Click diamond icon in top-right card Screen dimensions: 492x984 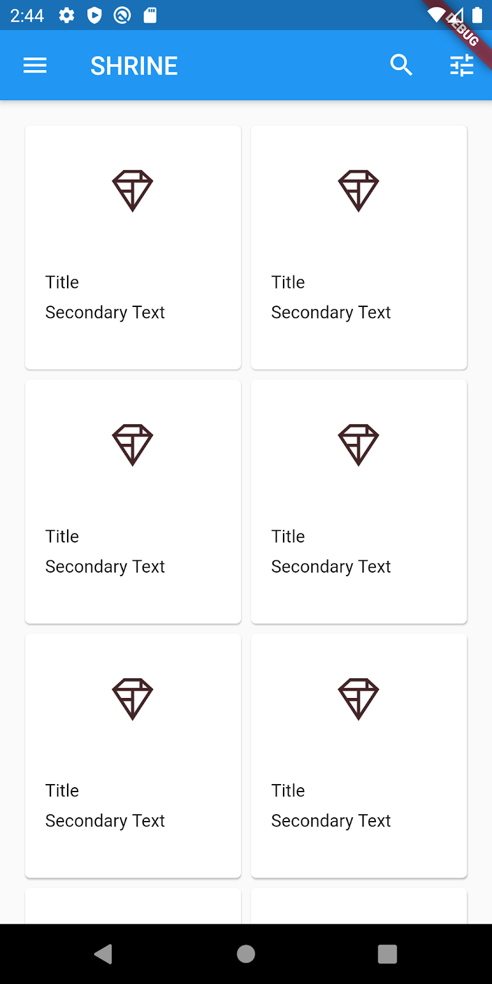[x=359, y=191]
